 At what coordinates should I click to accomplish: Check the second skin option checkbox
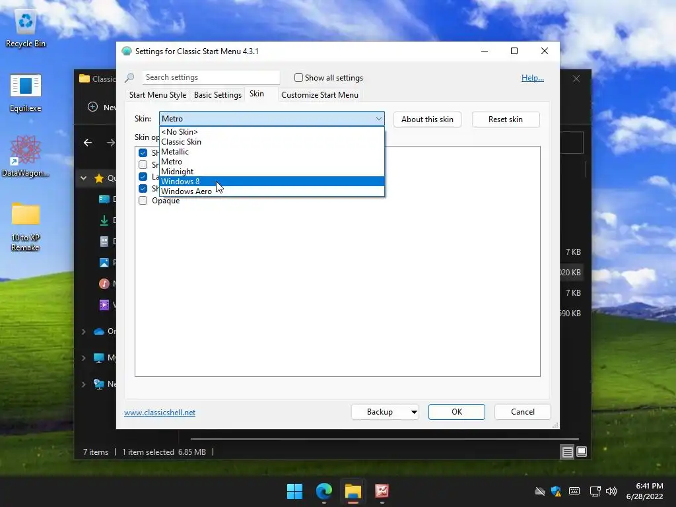pos(143,164)
